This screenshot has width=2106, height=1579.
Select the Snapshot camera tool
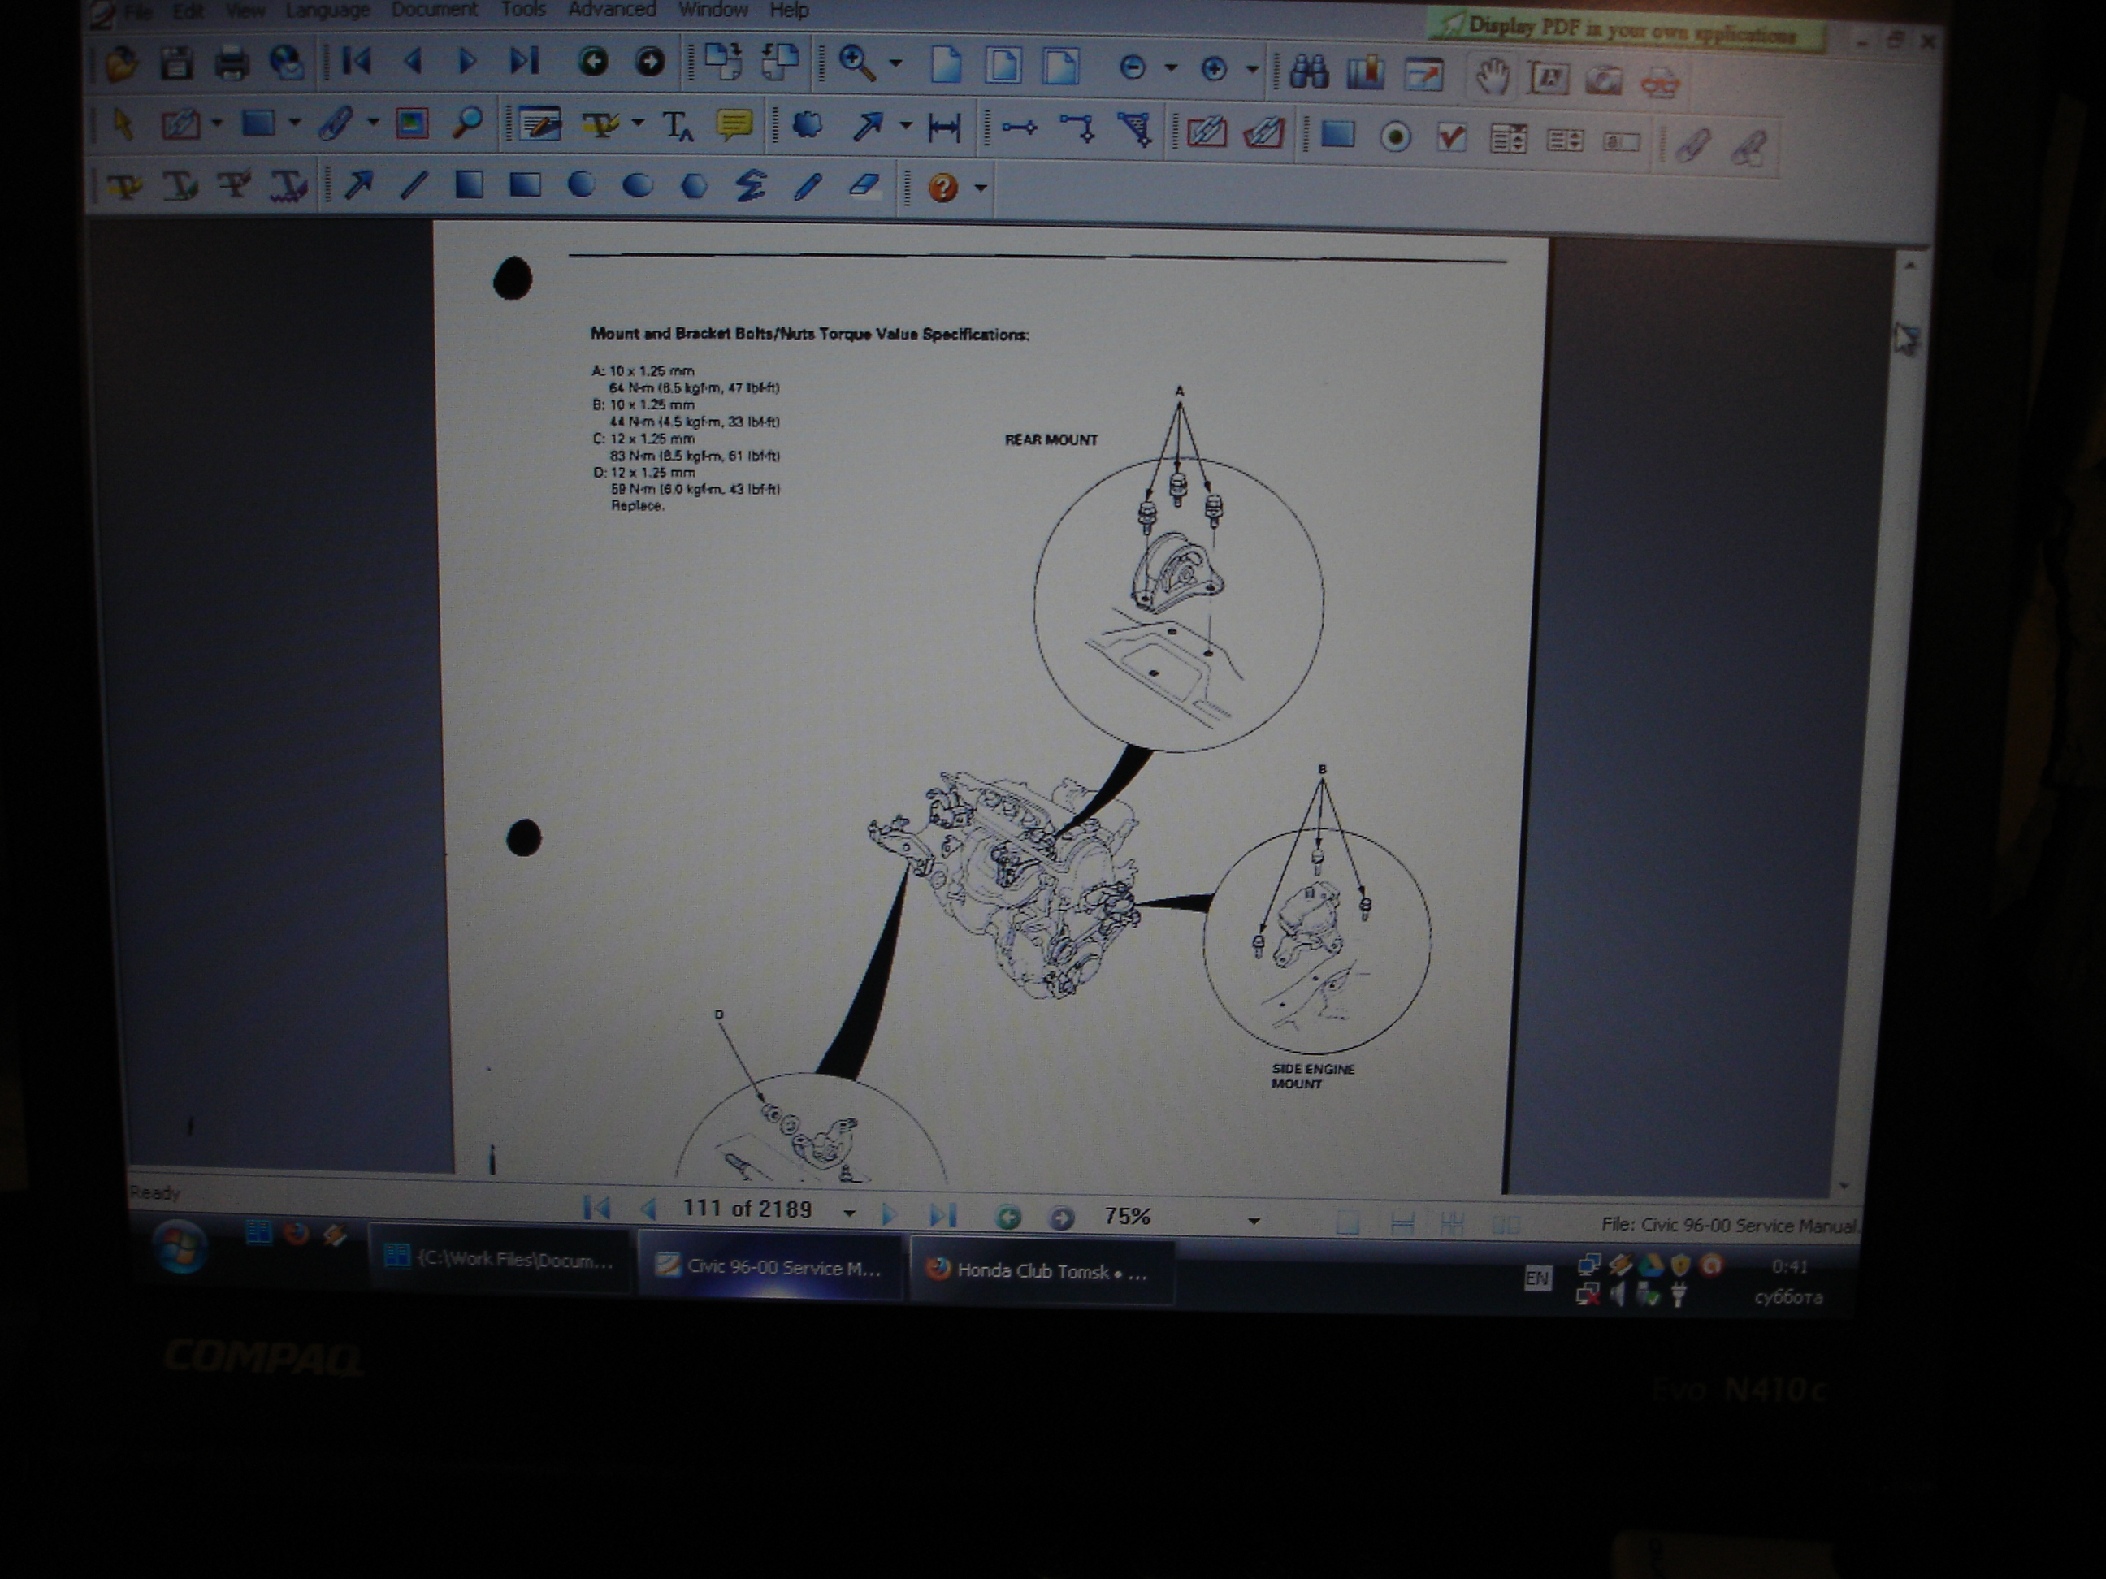(x=1604, y=79)
